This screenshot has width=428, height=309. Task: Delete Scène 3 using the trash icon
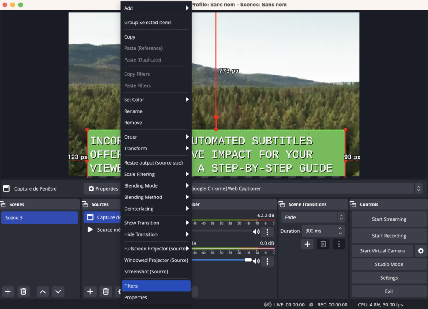23,291
